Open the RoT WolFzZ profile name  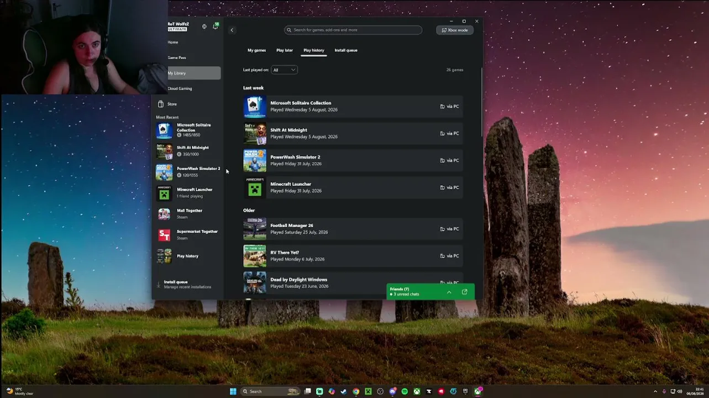coord(178,24)
